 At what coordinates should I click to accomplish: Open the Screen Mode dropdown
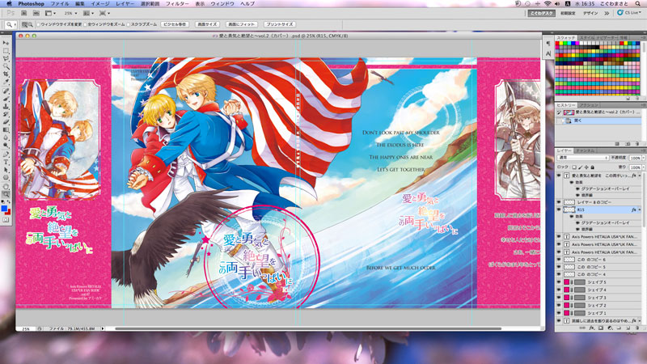click(x=104, y=13)
